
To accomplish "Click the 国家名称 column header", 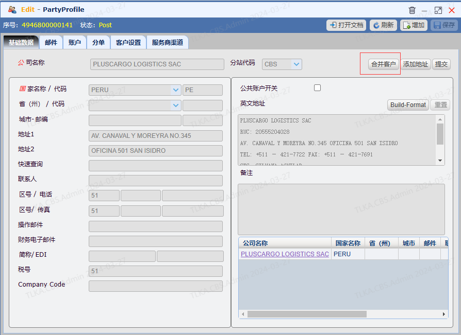I will click(x=348, y=243).
